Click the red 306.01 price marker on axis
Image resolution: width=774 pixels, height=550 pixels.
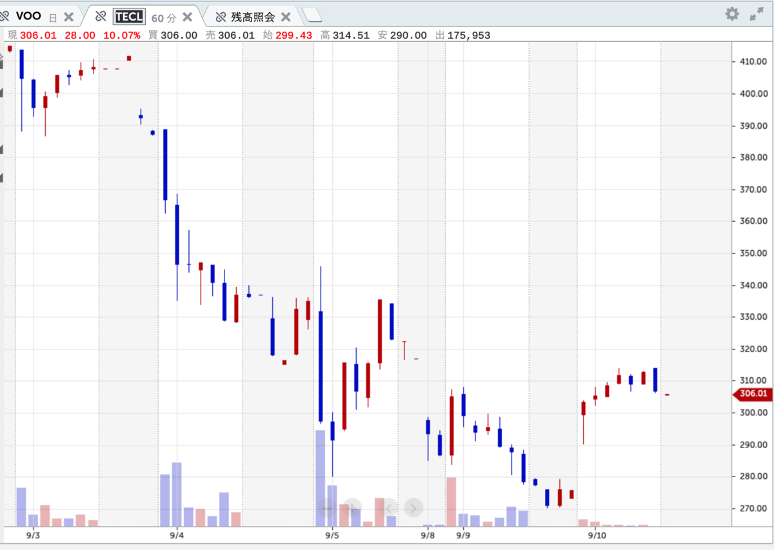(752, 394)
